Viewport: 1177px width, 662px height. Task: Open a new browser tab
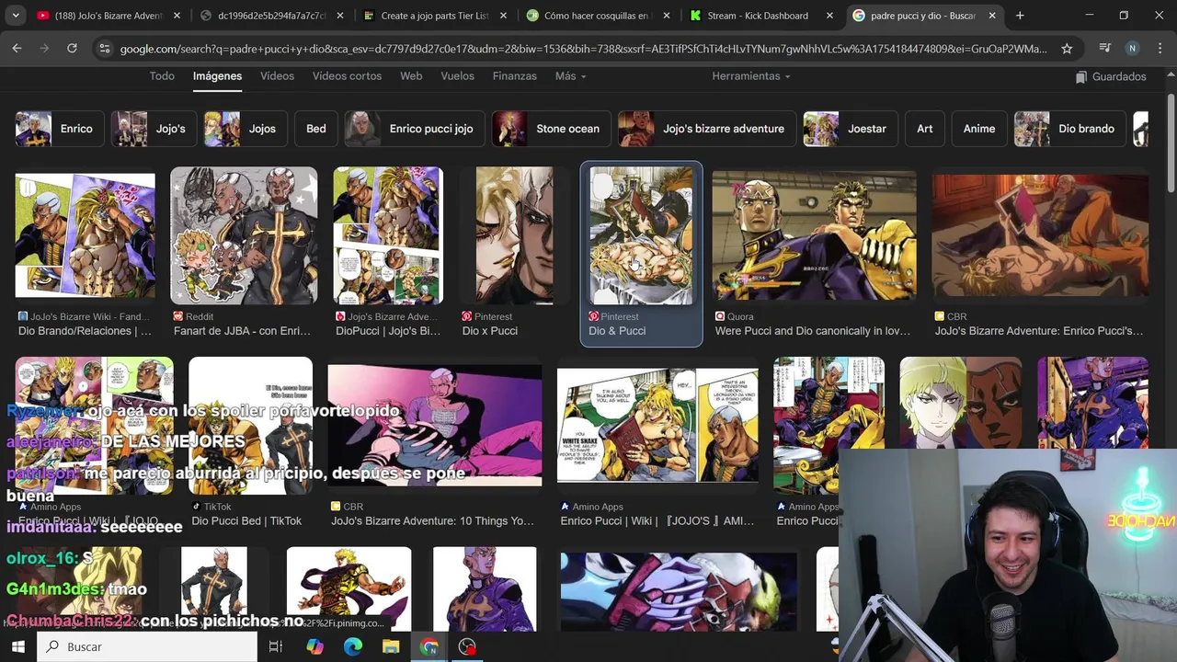tap(1020, 16)
